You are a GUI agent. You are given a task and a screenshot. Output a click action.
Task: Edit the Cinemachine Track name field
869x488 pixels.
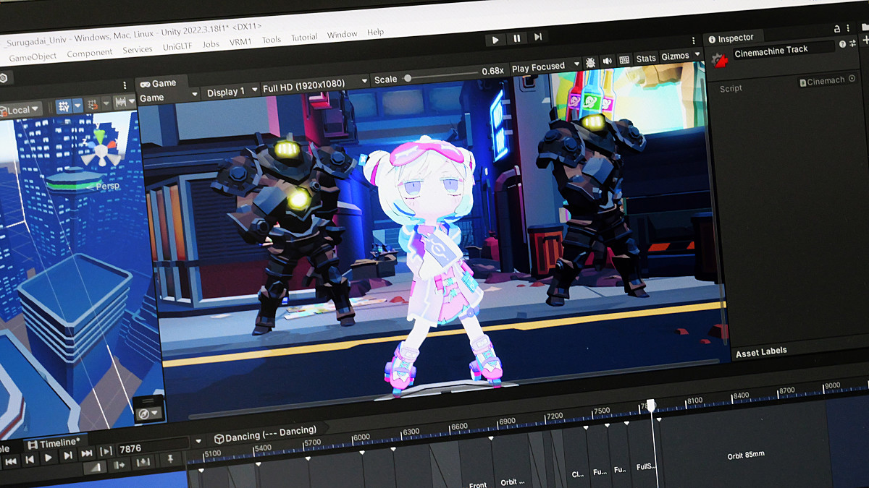pyautogui.click(x=784, y=50)
